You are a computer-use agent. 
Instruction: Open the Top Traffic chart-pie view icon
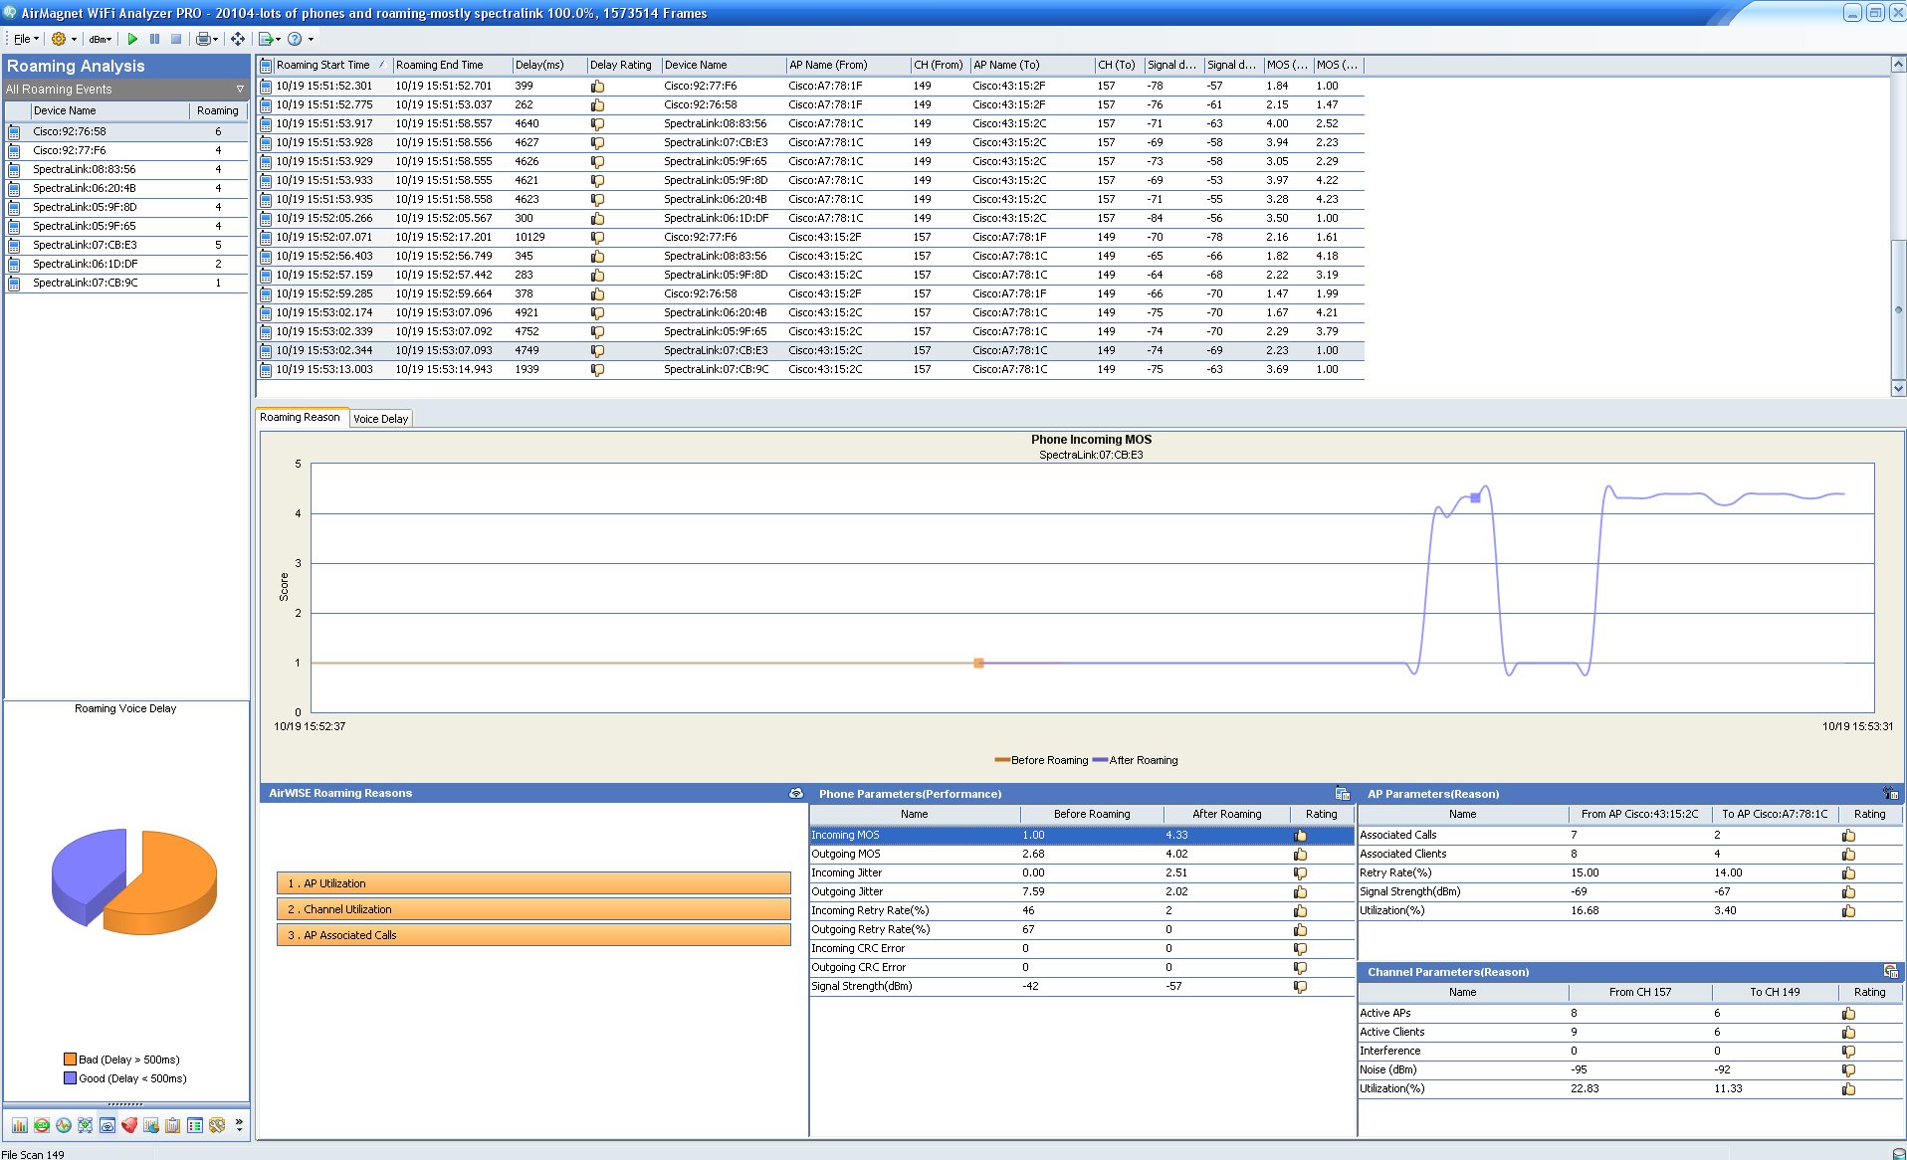point(151,1125)
